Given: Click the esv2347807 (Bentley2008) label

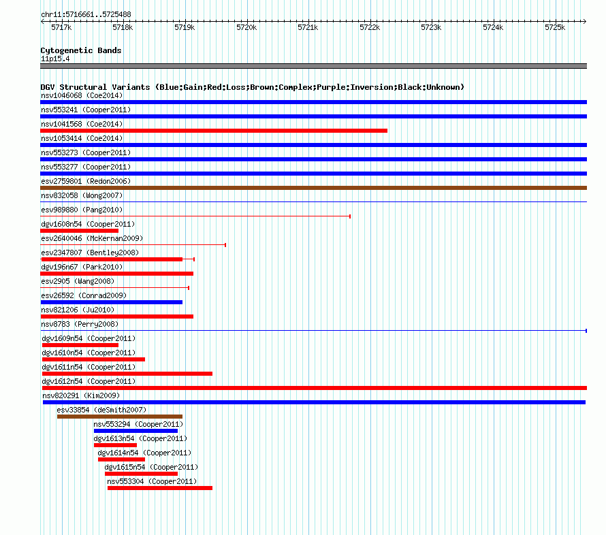Looking at the screenshot, I should pyautogui.click(x=90, y=253).
